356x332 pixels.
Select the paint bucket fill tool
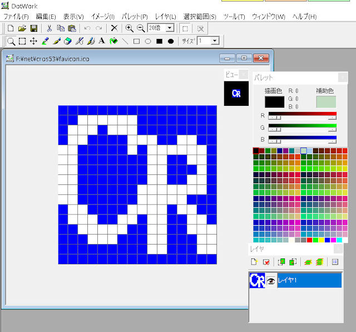113,41
